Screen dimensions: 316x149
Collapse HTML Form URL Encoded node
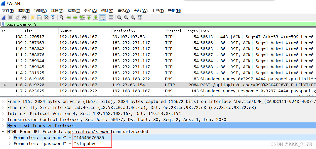click(x=3, y=132)
